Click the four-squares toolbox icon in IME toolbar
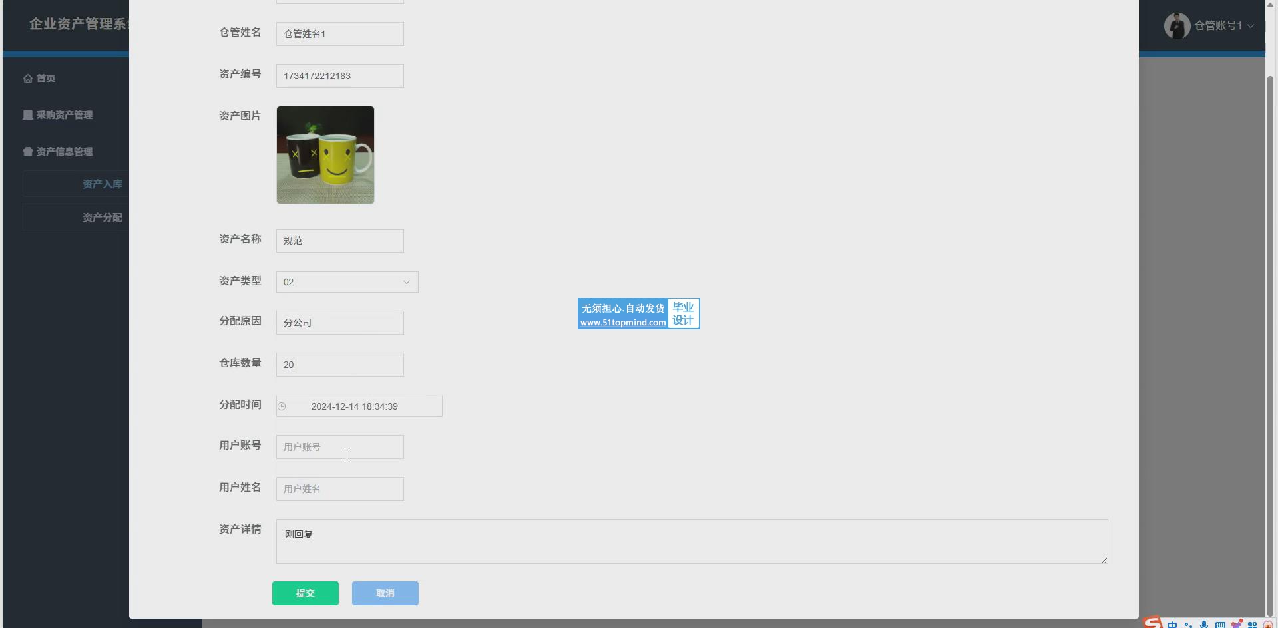This screenshot has width=1278, height=628. 1252,625
